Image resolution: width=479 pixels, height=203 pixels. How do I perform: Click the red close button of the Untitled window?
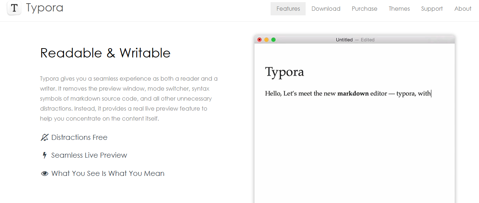(260, 40)
